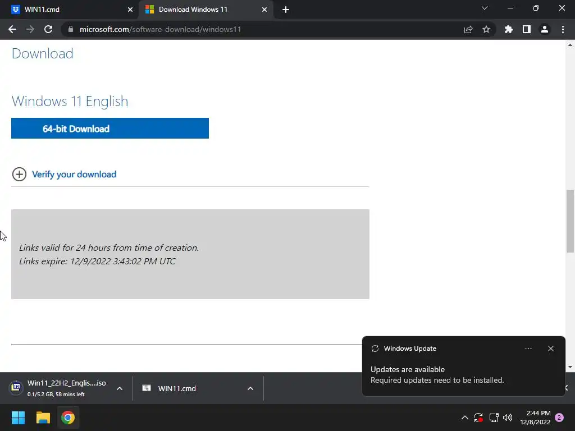Click the ISO file icon in downloads bar
Viewport: 575px width, 431px height.
[16, 387]
